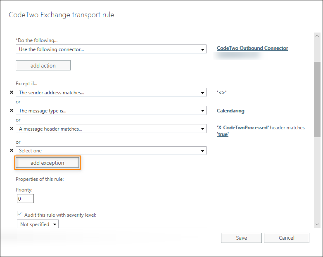The image size is (323, 257).
Task: Open the CodeTwo Outbound Connector link
Action: pos(252,48)
